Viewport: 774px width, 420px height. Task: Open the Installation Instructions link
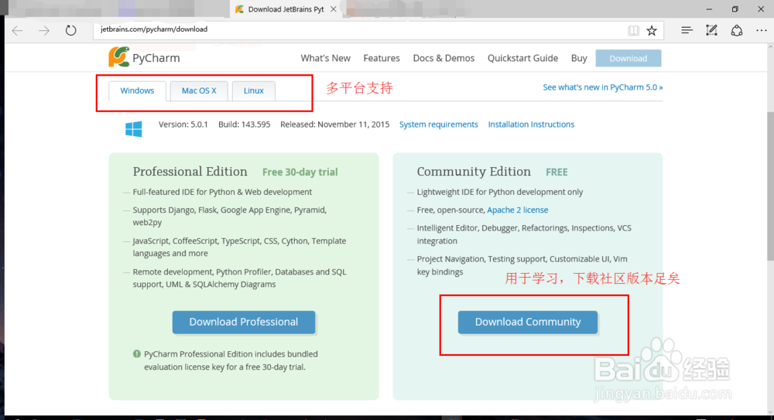531,125
